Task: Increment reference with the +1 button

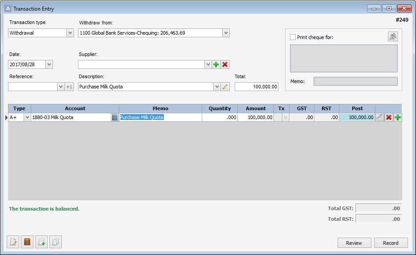Action: (x=69, y=87)
